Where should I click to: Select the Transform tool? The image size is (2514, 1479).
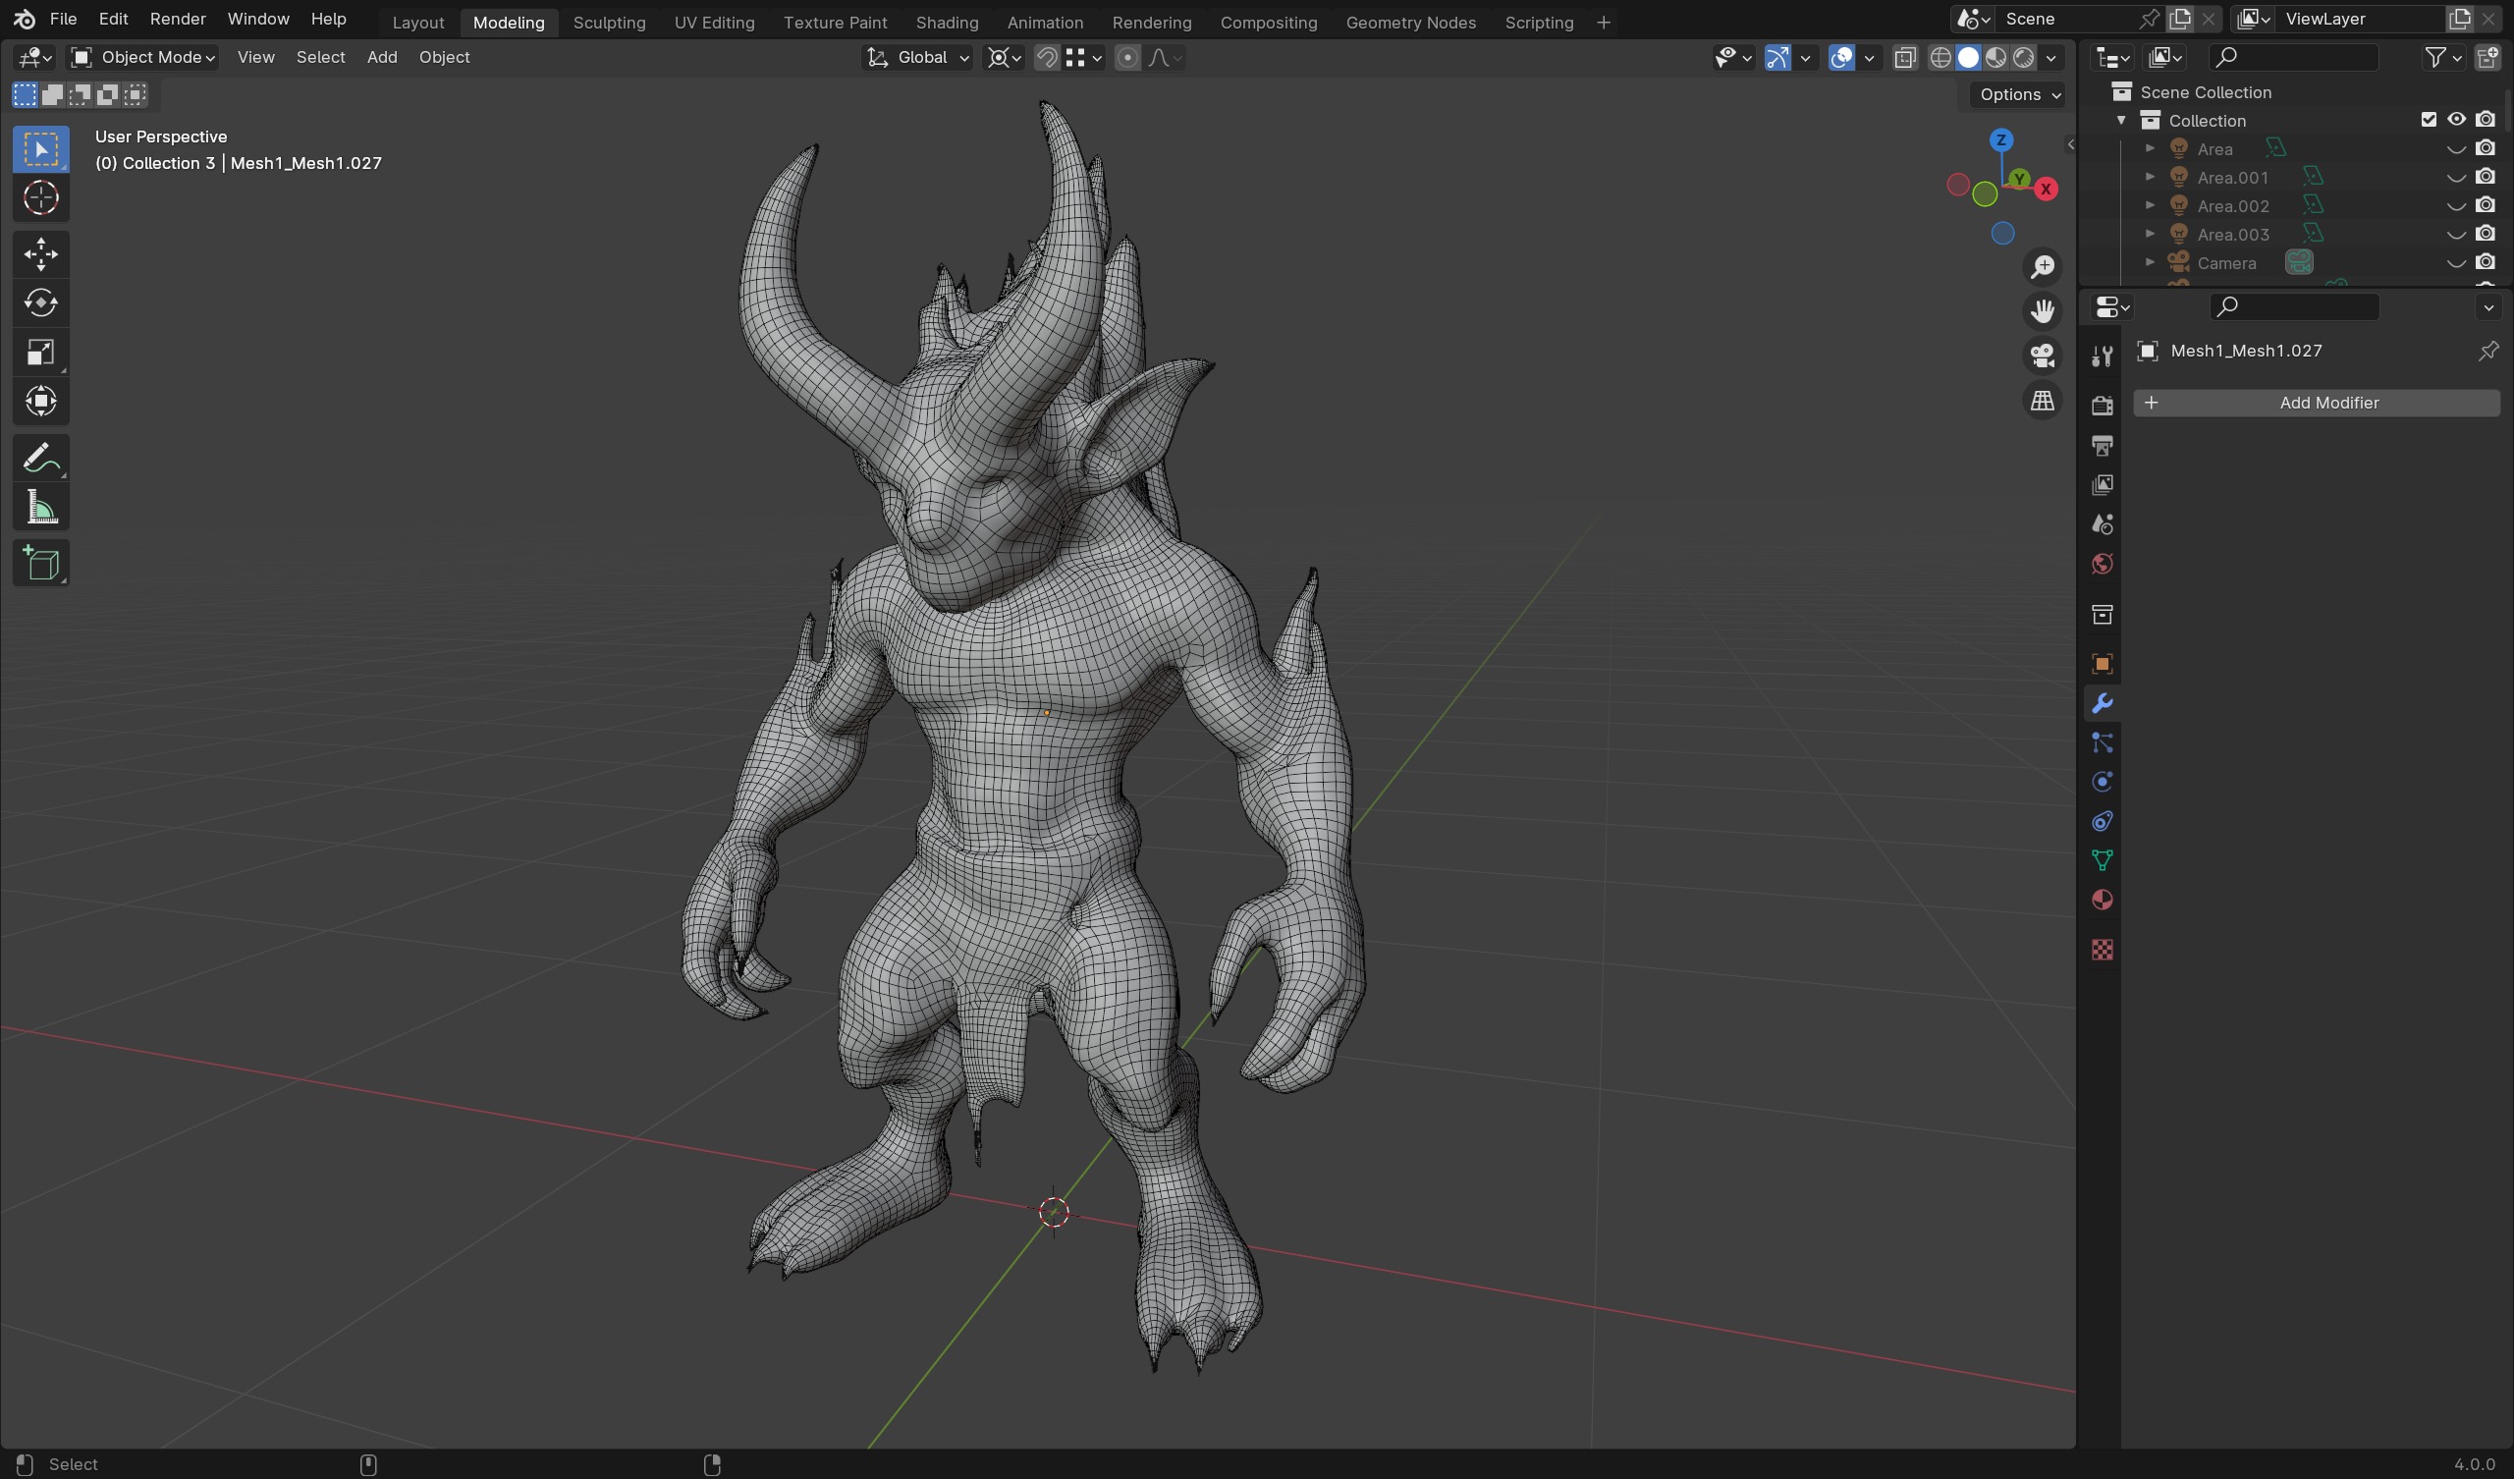point(41,400)
